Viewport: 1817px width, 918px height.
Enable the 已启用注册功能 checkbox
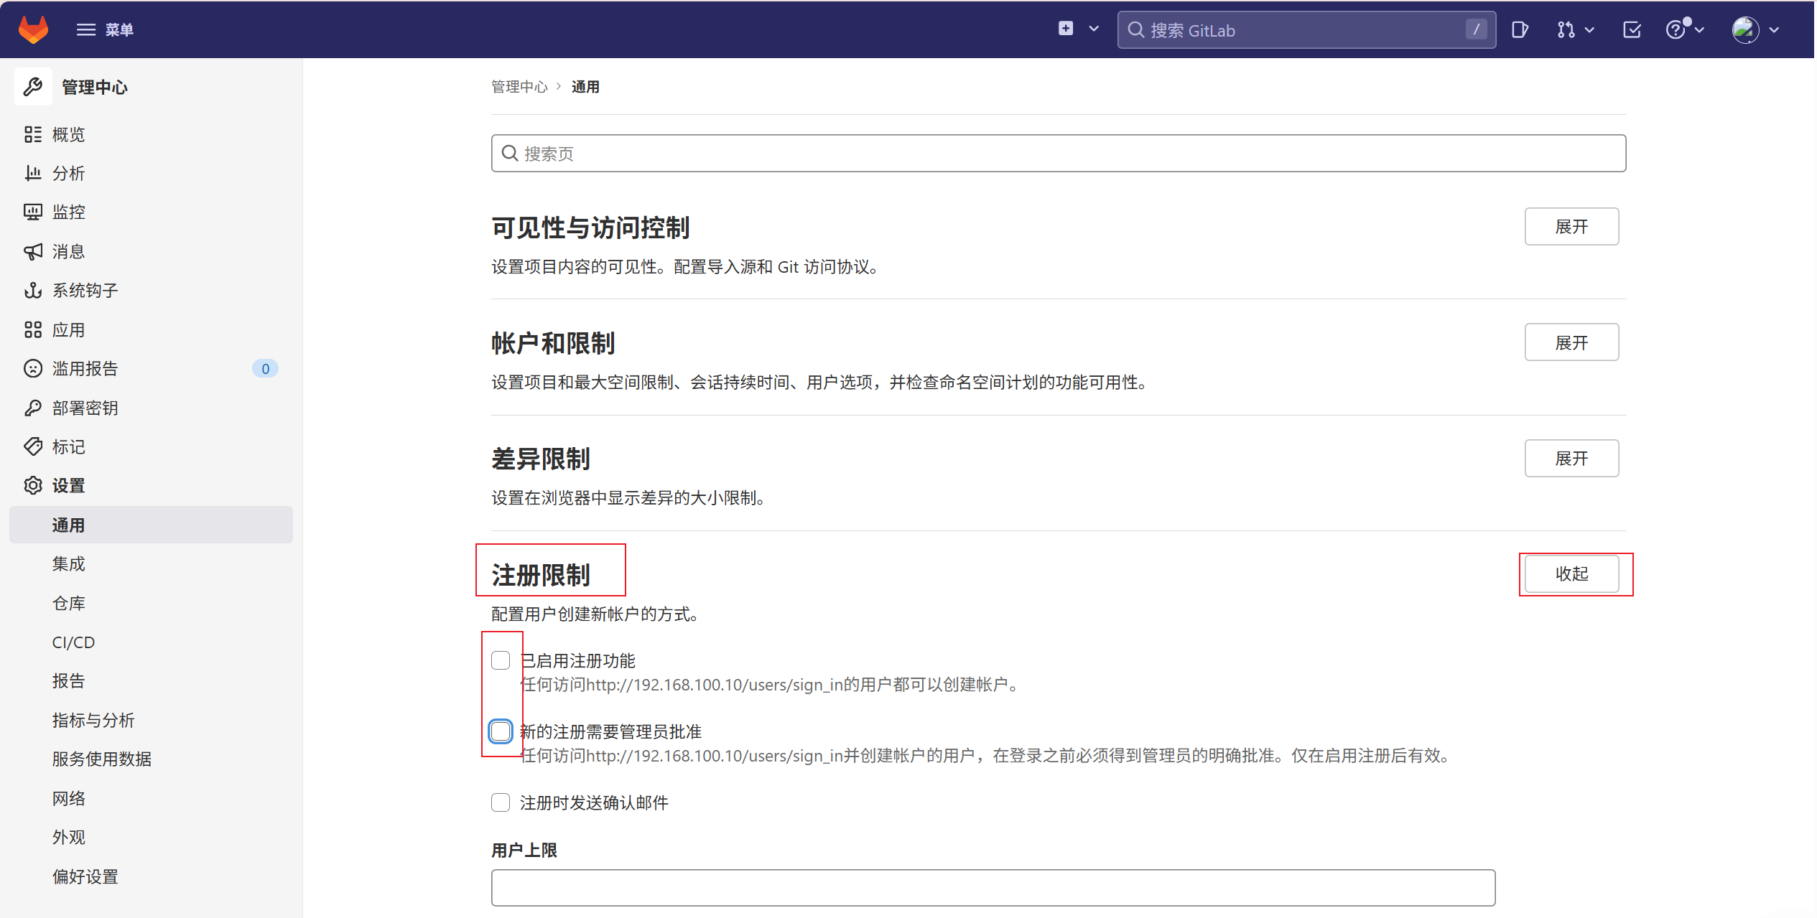coord(501,660)
